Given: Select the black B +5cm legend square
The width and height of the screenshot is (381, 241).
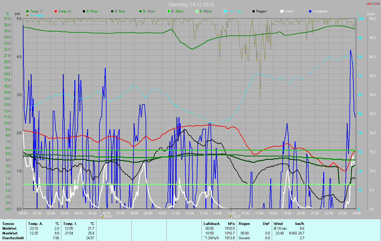Looking at the screenshot, I should pyautogui.click(x=84, y=11).
